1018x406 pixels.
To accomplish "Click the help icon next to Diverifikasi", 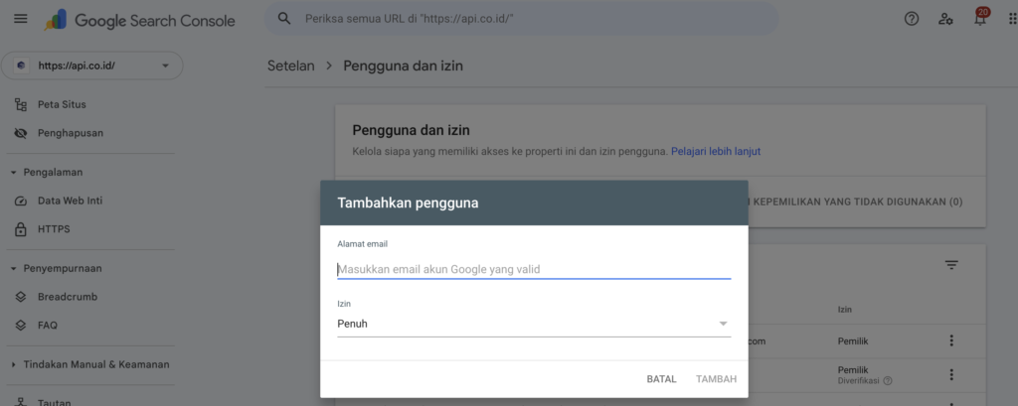I will tap(888, 380).
